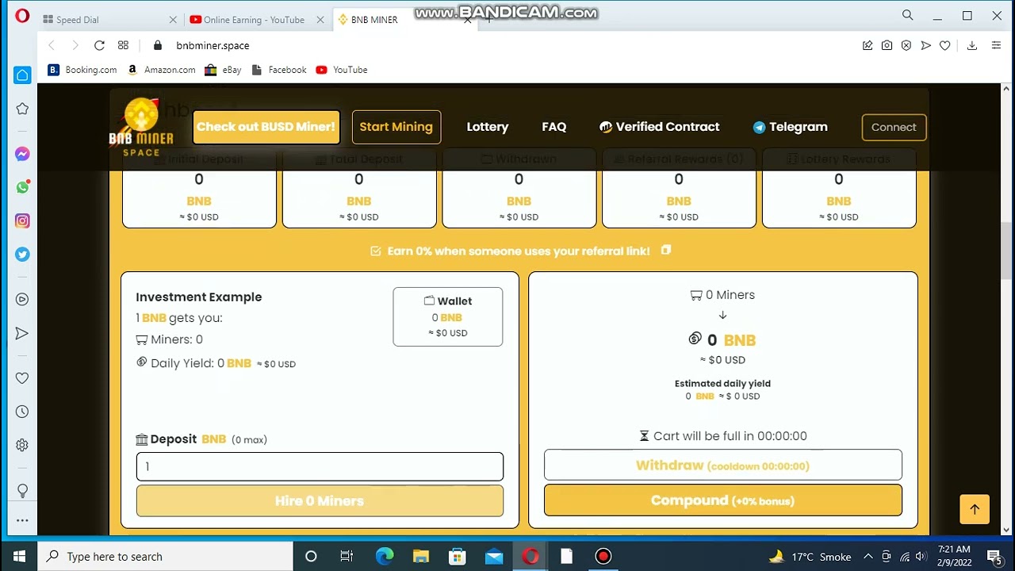
Task: Open Messenger in the sidebar
Action: click(22, 155)
